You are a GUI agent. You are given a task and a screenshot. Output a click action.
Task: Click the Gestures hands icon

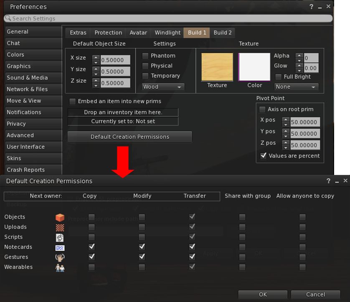coord(60,257)
